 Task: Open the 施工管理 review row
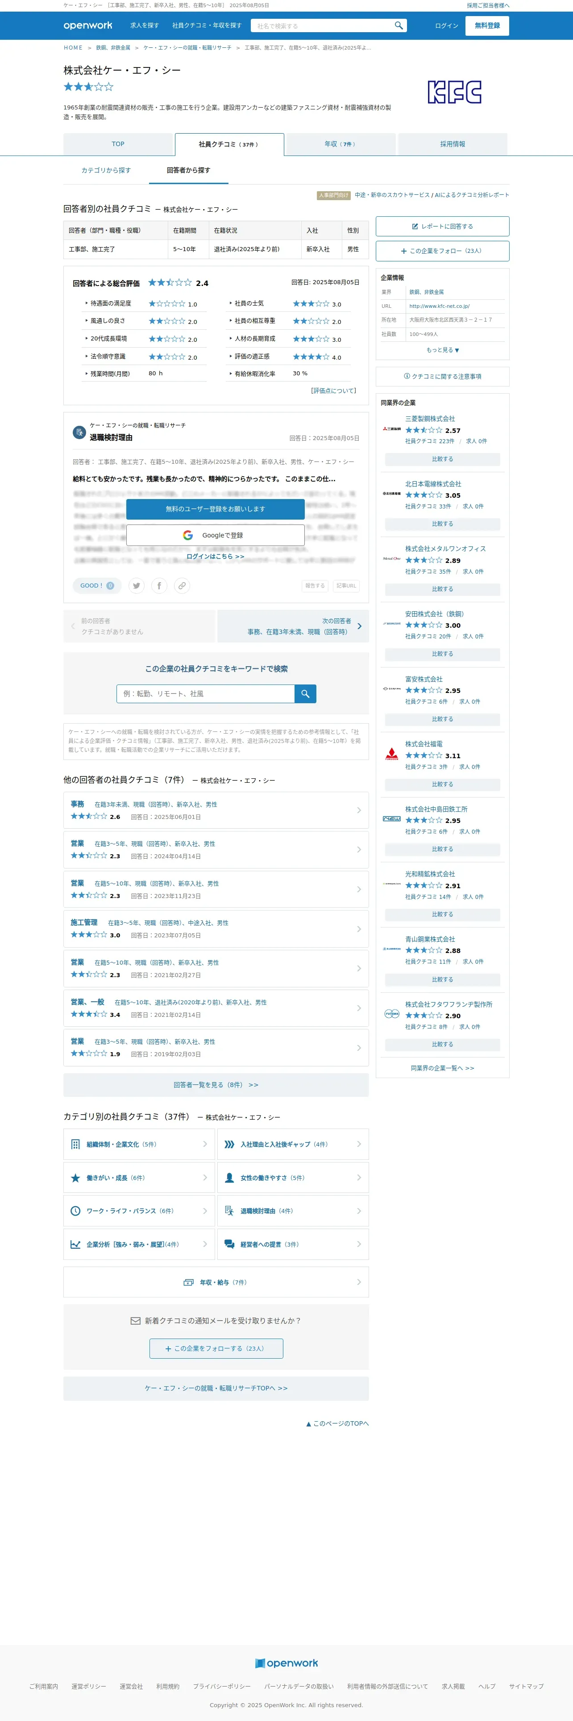pos(216,929)
